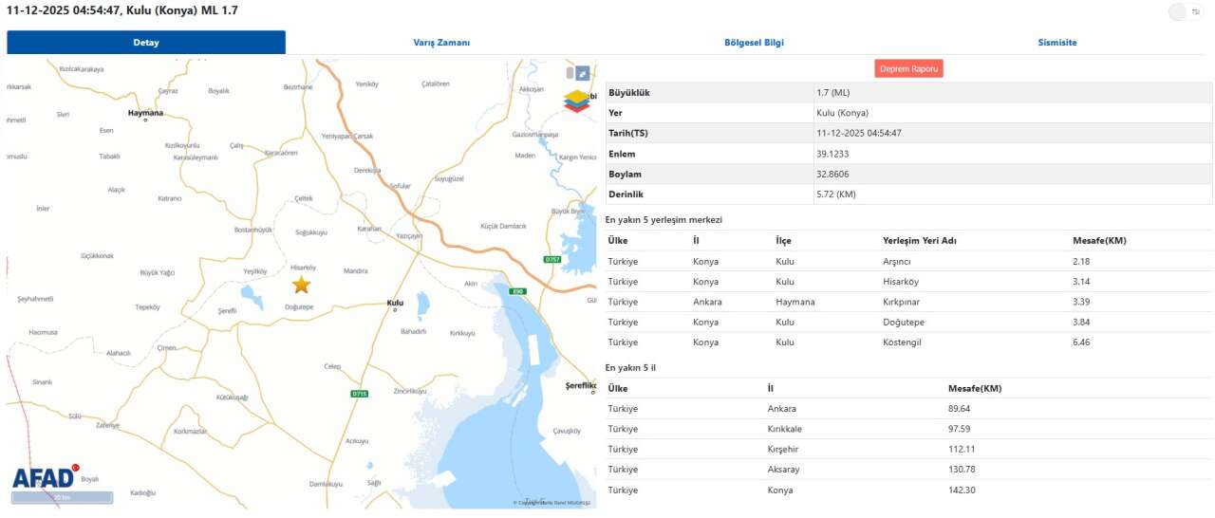Switch to the Varış Zamanı tab
1215x518 pixels.
[x=441, y=43]
